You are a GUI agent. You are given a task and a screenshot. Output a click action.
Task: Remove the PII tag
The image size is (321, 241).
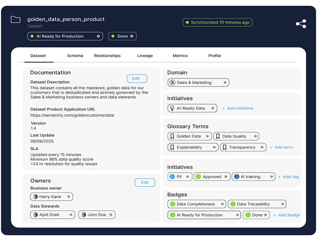[x=188, y=177]
